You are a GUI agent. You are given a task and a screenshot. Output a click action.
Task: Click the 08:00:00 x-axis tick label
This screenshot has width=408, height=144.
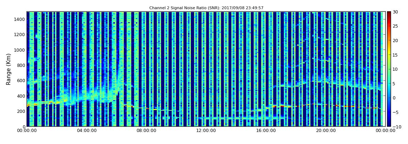(147, 131)
